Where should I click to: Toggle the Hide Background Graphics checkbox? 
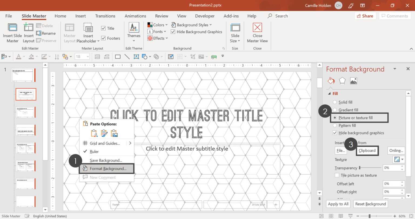(173, 32)
